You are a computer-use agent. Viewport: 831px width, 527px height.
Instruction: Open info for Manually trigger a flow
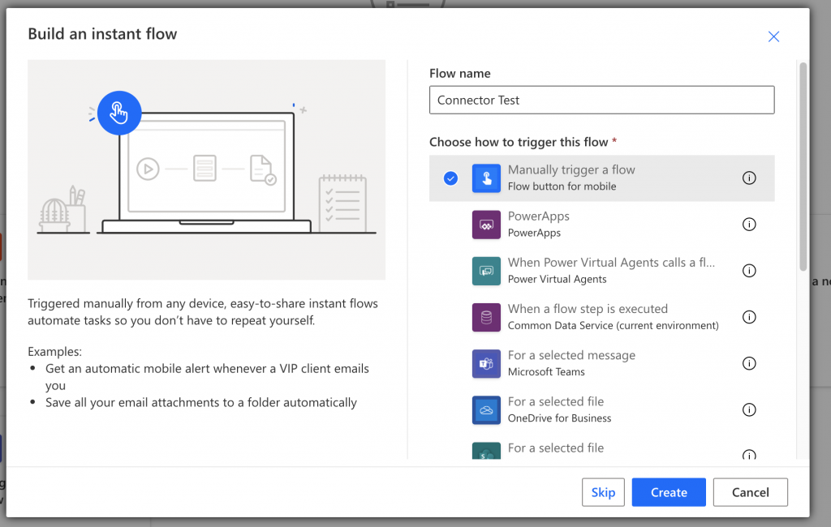[749, 178]
